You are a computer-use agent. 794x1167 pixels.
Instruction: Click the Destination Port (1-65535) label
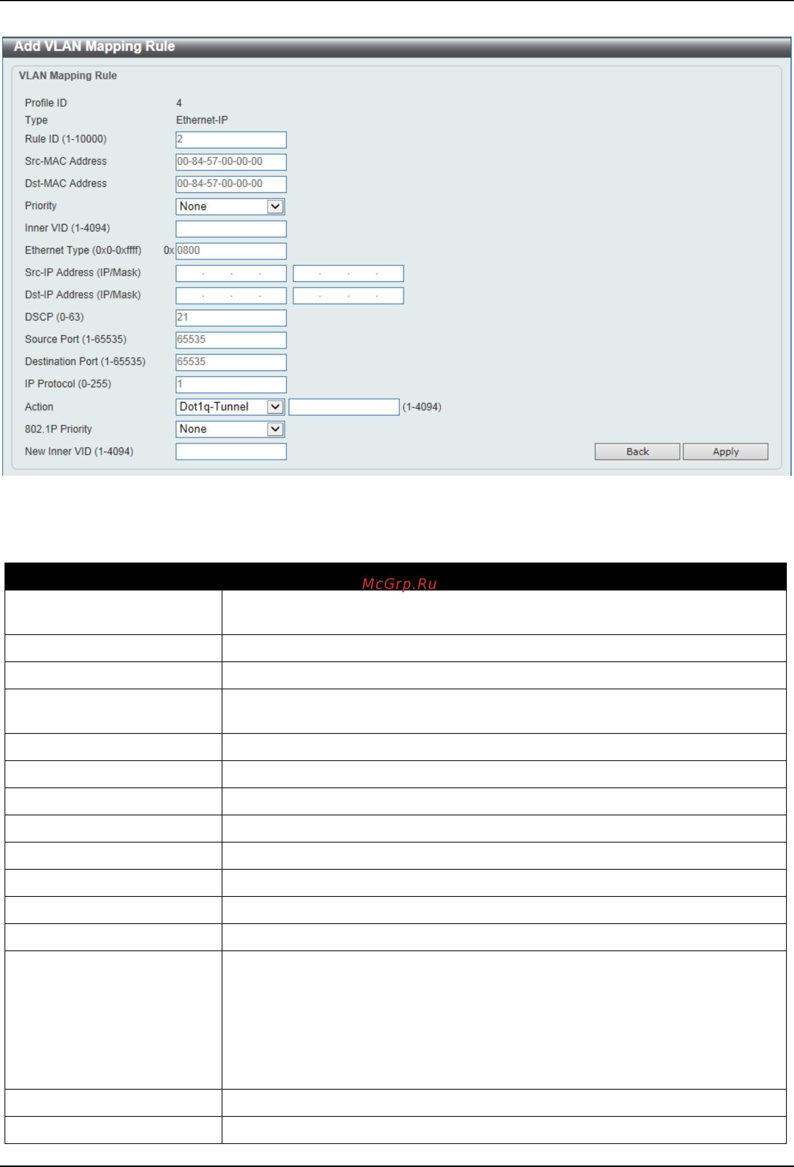coord(85,361)
